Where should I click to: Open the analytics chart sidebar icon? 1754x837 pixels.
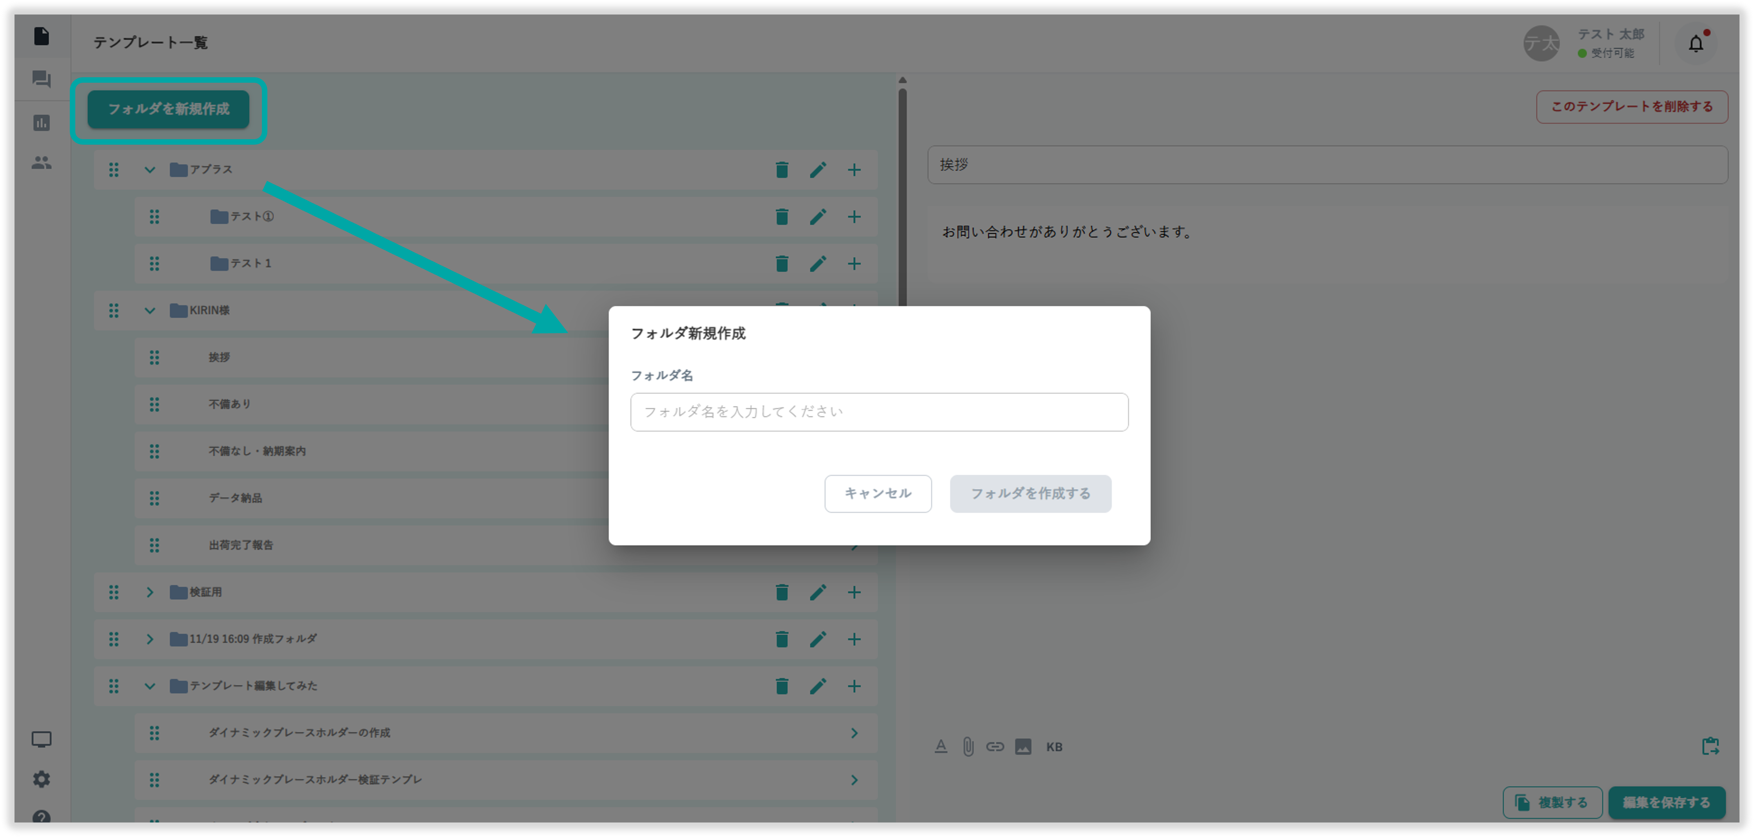(x=42, y=123)
